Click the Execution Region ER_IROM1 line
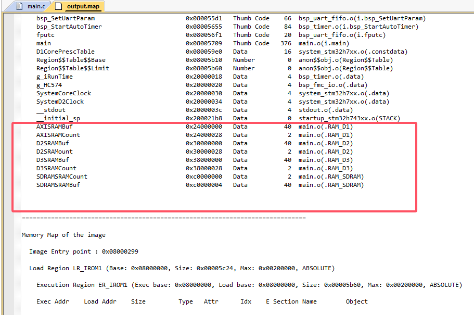474x315 pixels. [249, 285]
